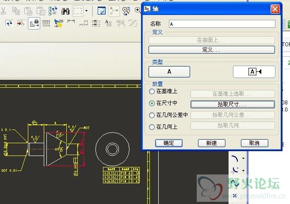Select the arc sketch tool
This screenshot has width=290, height=204.
point(235,159)
